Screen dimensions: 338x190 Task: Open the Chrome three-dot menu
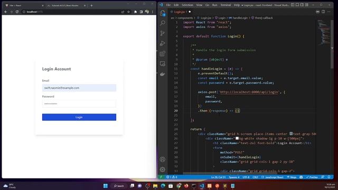click(x=153, y=12)
